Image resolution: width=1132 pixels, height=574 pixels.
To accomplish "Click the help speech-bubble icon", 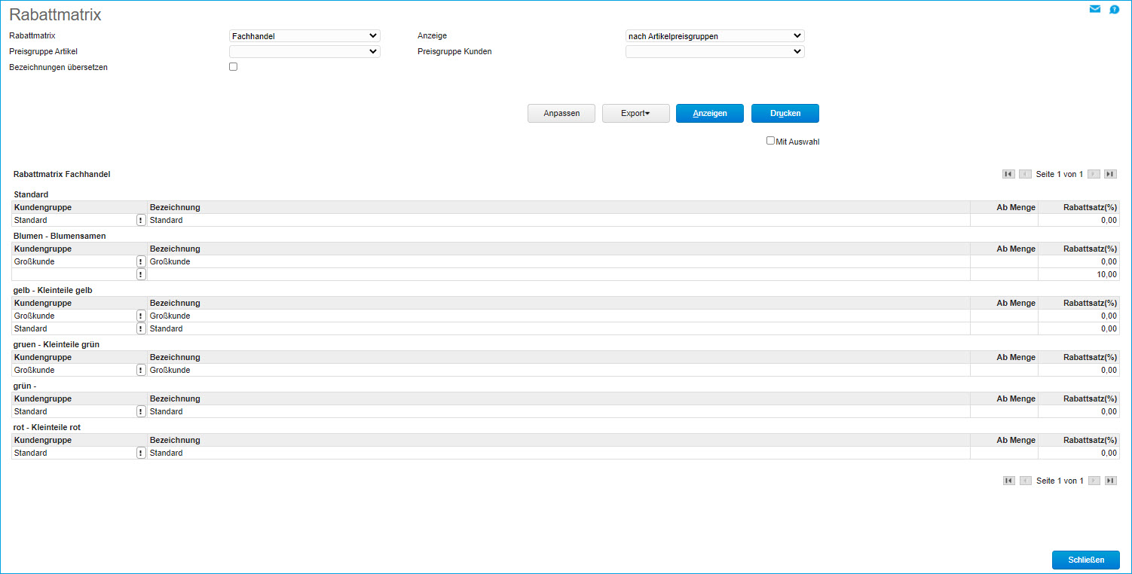I will (1115, 10).
